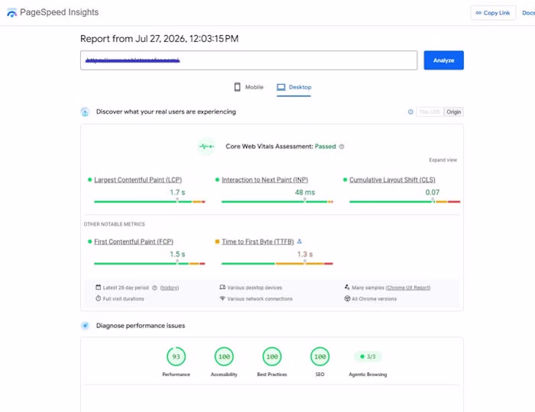Open Time to First Byte (TTFB) link
Screen dimensions: 535x412
[x=258, y=242]
